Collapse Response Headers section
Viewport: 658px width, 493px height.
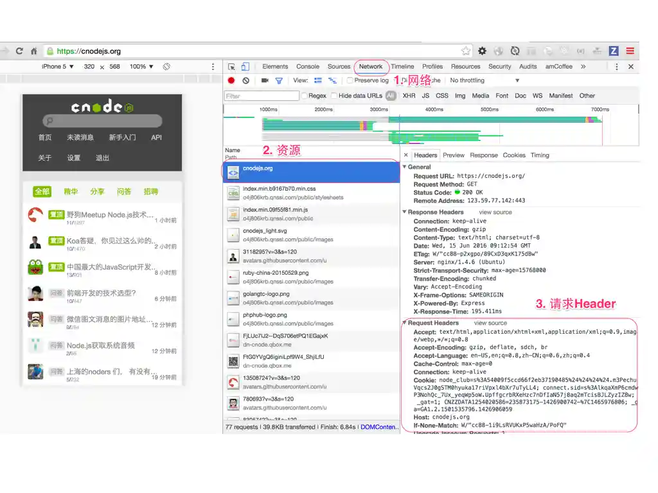(405, 212)
